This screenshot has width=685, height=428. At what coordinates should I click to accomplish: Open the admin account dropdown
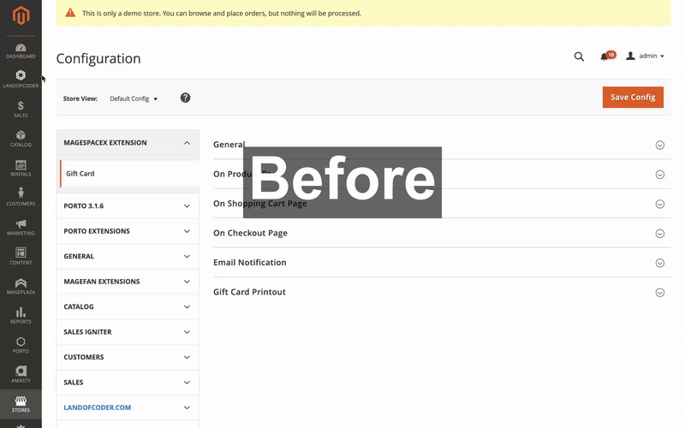click(645, 56)
